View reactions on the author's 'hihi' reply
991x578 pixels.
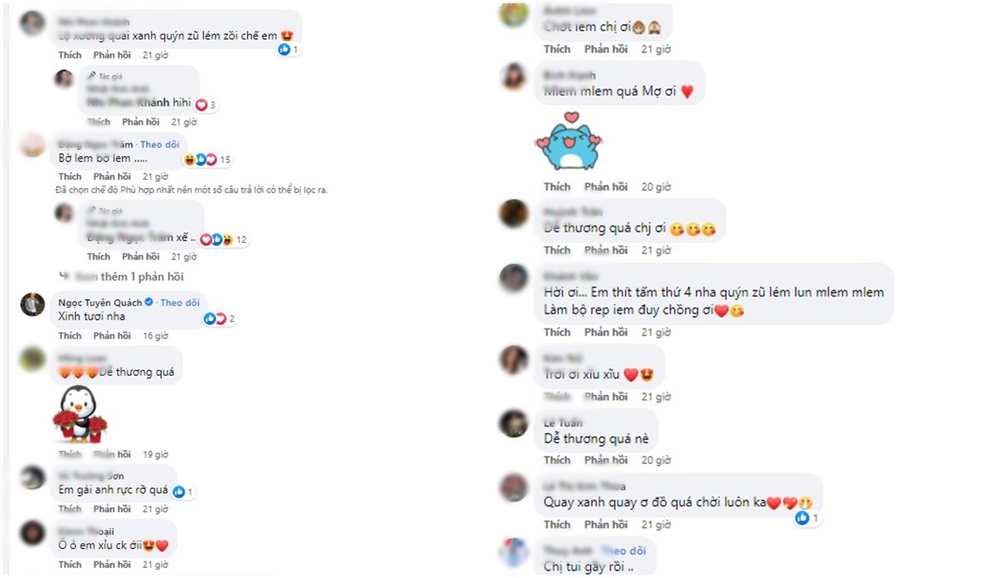point(206,105)
